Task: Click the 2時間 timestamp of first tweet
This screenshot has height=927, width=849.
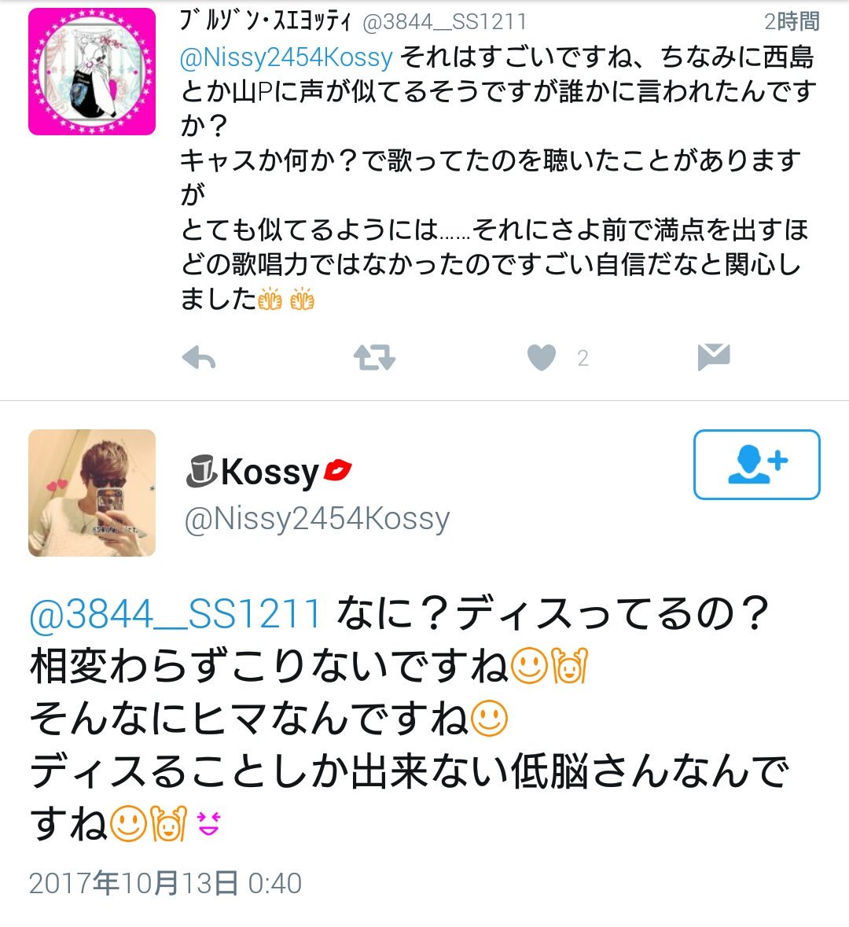Action: (792, 22)
